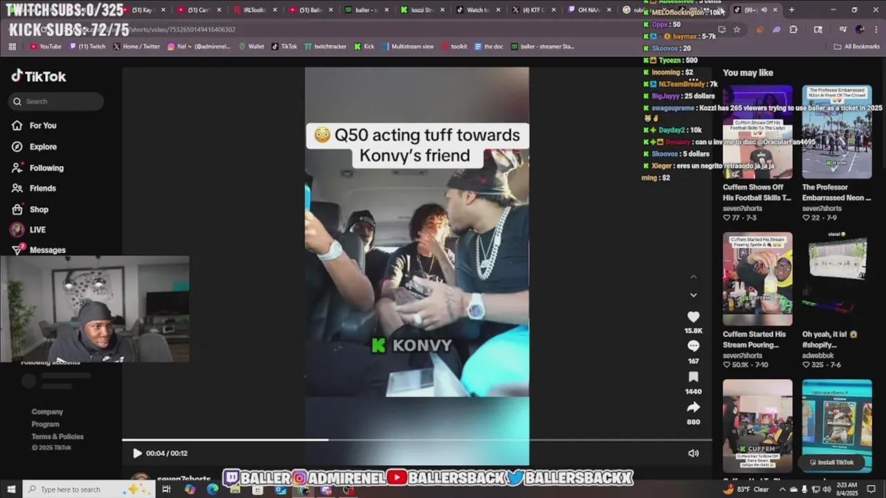Viewport: 886px width, 498px height.
Task: Open the notification center icon
Action: 871,489
